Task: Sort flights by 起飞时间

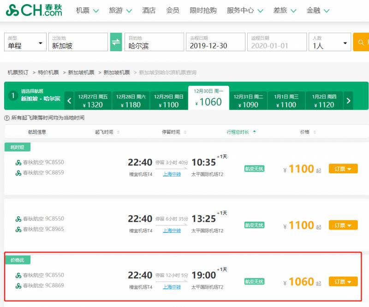Action: (x=107, y=132)
